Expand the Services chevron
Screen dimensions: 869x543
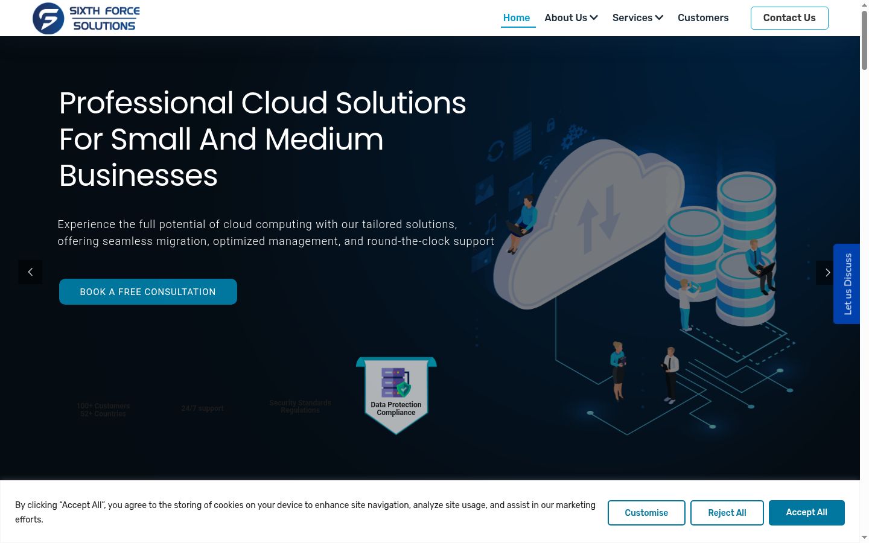coord(659,17)
